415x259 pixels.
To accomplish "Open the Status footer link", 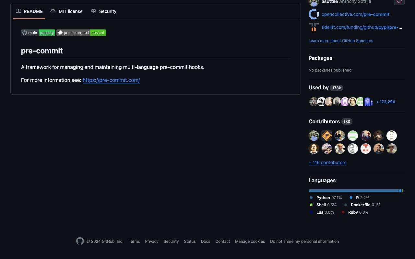I will [190, 242].
